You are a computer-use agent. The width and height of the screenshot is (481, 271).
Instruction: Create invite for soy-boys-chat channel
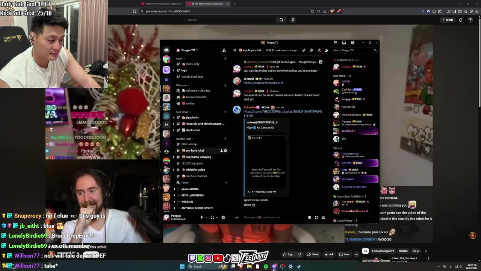point(222,151)
